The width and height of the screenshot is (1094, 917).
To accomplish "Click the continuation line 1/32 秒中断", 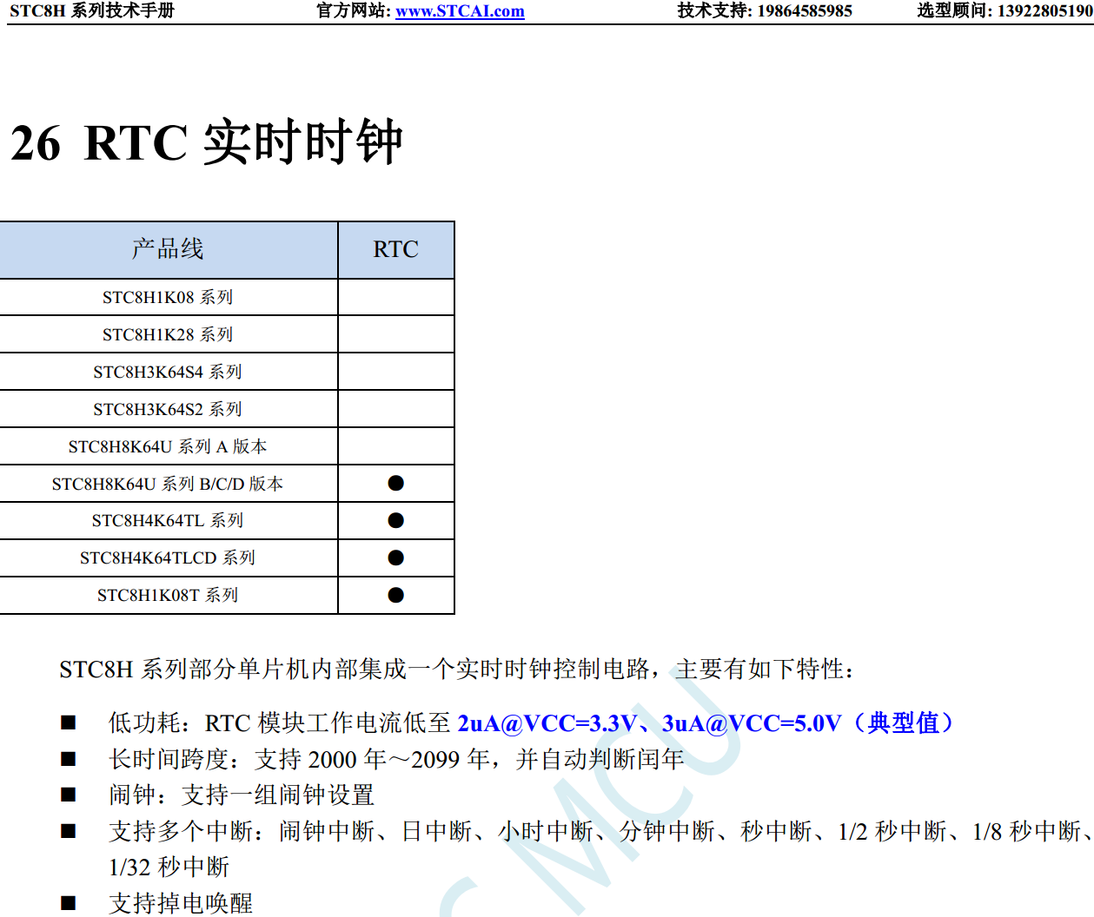I will pos(169,868).
